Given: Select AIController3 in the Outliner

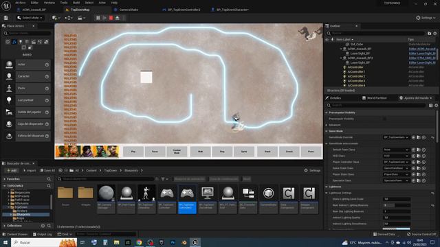Looking at the screenshot, I should click(x=356, y=81).
